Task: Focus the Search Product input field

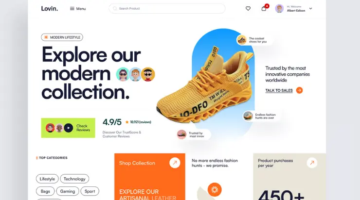Action: (167, 8)
